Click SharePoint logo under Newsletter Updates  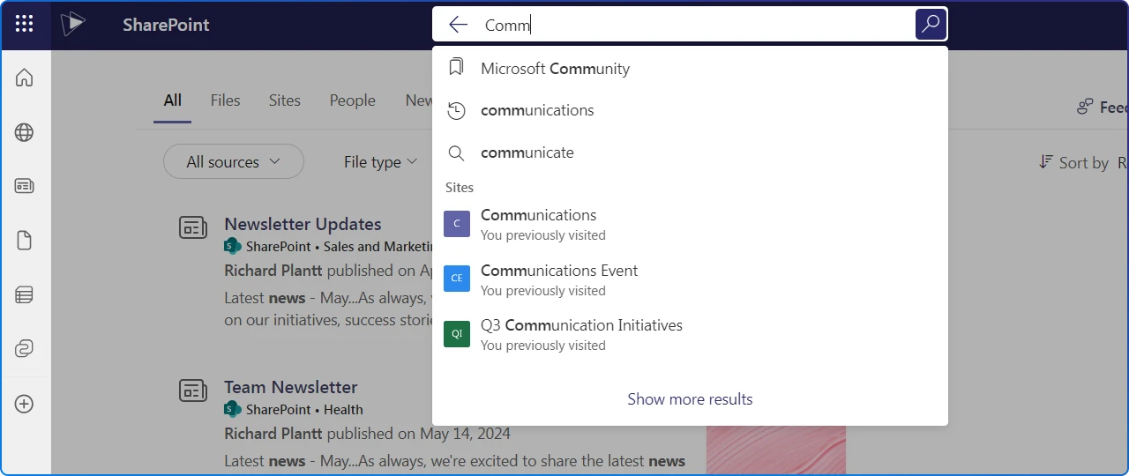[233, 246]
